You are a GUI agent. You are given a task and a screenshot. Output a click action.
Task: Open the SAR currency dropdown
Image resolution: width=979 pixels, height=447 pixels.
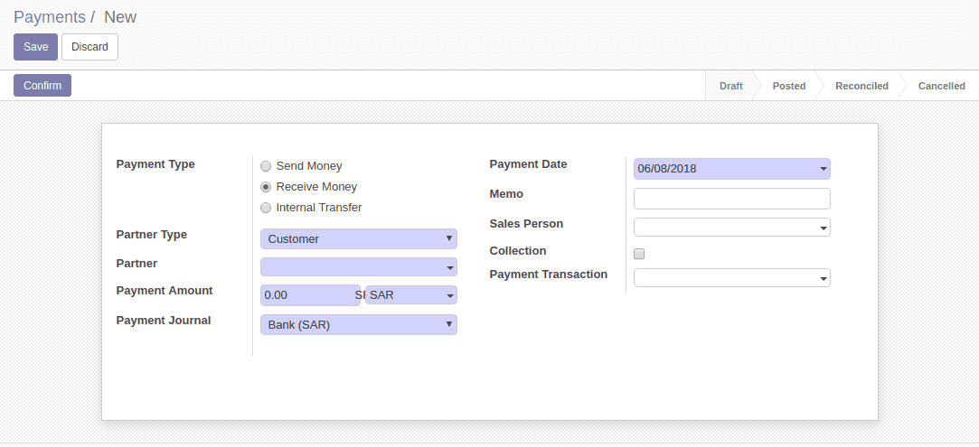pyautogui.click(x=410, y=295)
